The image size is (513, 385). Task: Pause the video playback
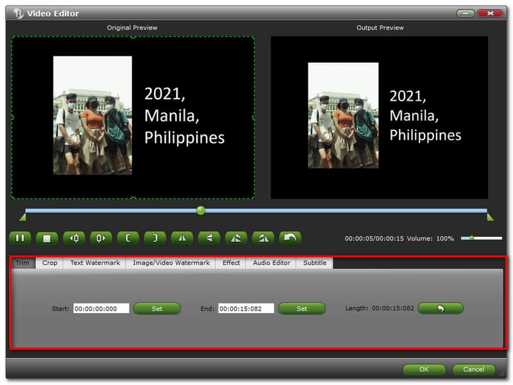point(20,238)
